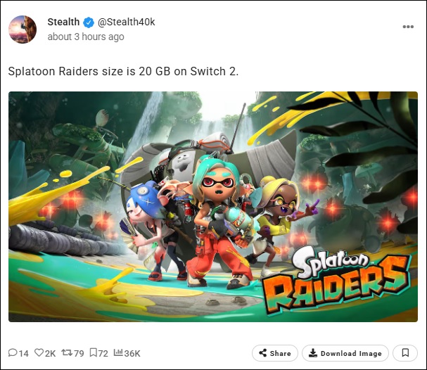
Task: Click the Stealth display name
Action: 63,22
